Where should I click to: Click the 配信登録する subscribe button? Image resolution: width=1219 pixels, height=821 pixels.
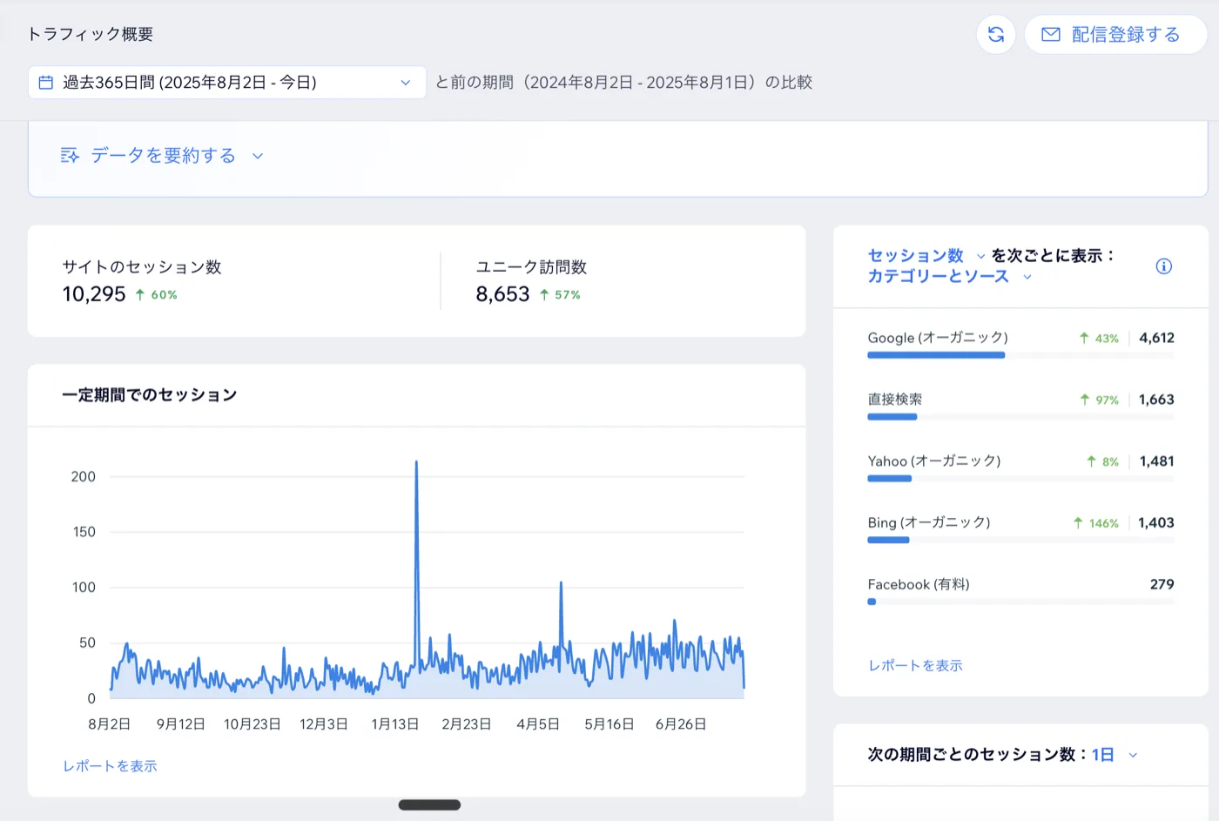[x=1115, y=35]
